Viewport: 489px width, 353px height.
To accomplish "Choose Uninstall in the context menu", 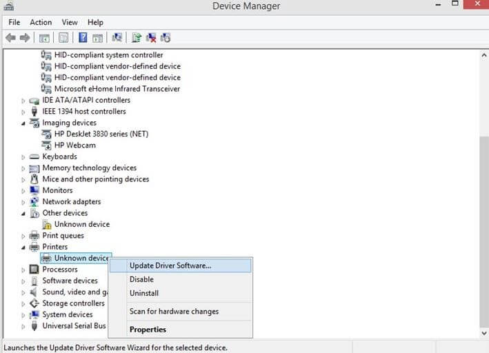I will pyautogui.click(x=180, y=293).
